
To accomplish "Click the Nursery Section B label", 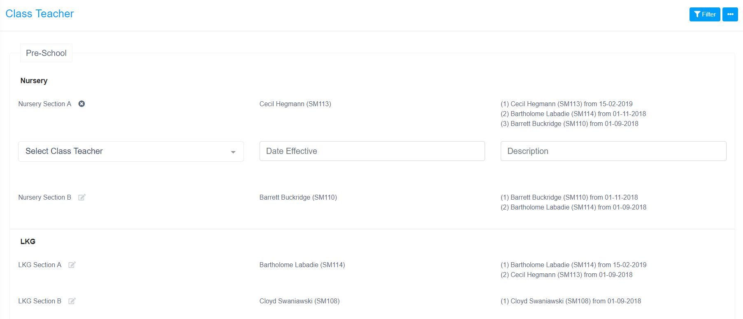I will [x=45, y=197].
